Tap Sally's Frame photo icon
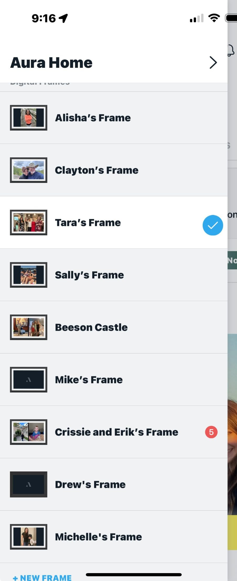 click(x=29, y=275)
